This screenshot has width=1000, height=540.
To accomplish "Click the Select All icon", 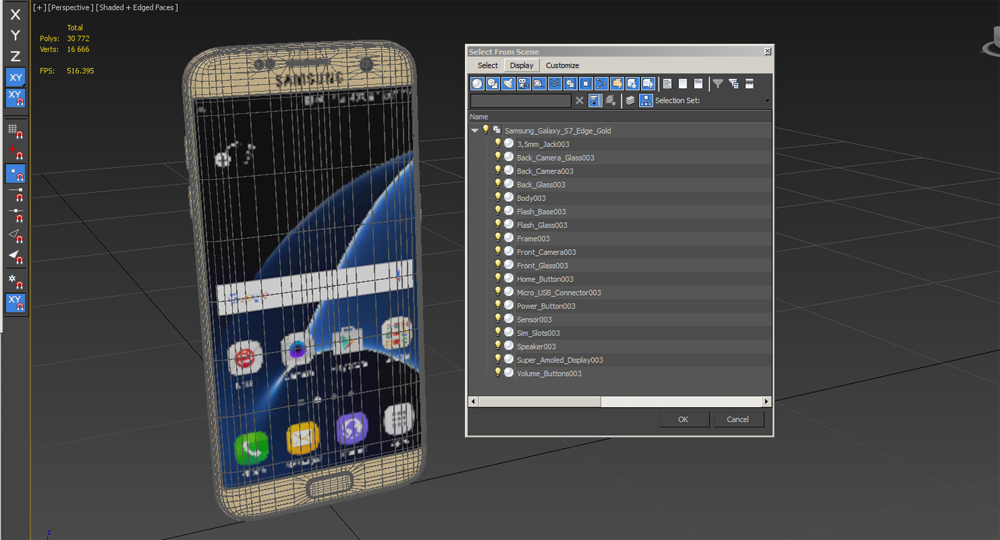I will [x=668, y=84].
